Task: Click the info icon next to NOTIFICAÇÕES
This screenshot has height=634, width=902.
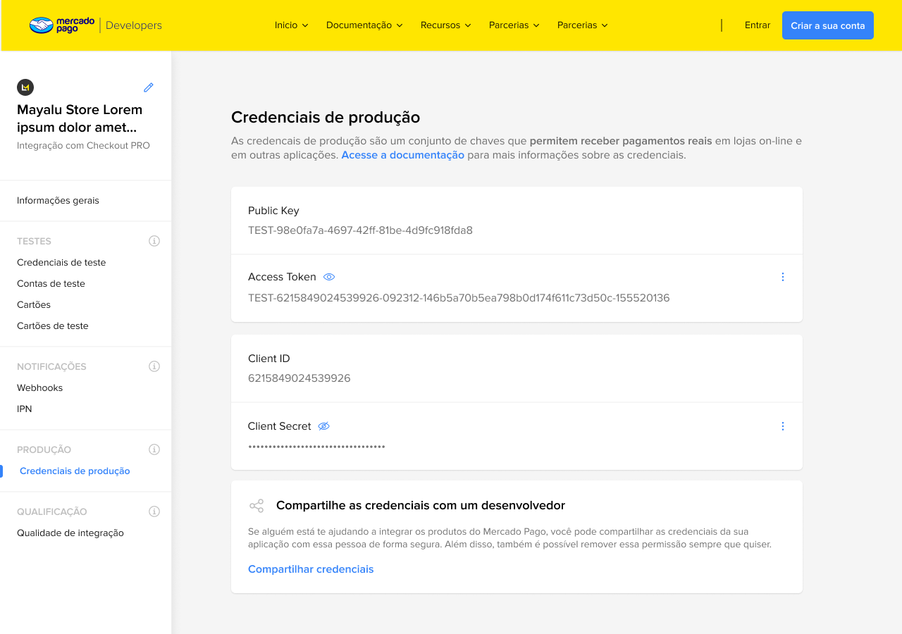Action: [154, 366]
